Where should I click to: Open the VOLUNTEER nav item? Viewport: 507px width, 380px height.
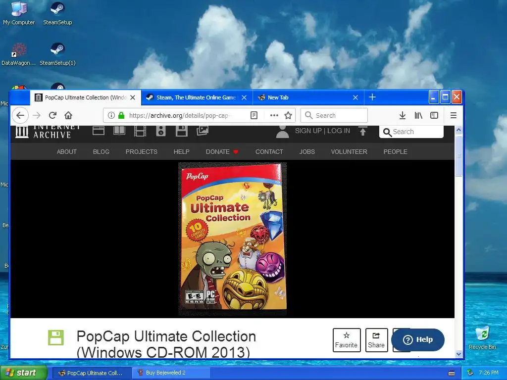349,151
